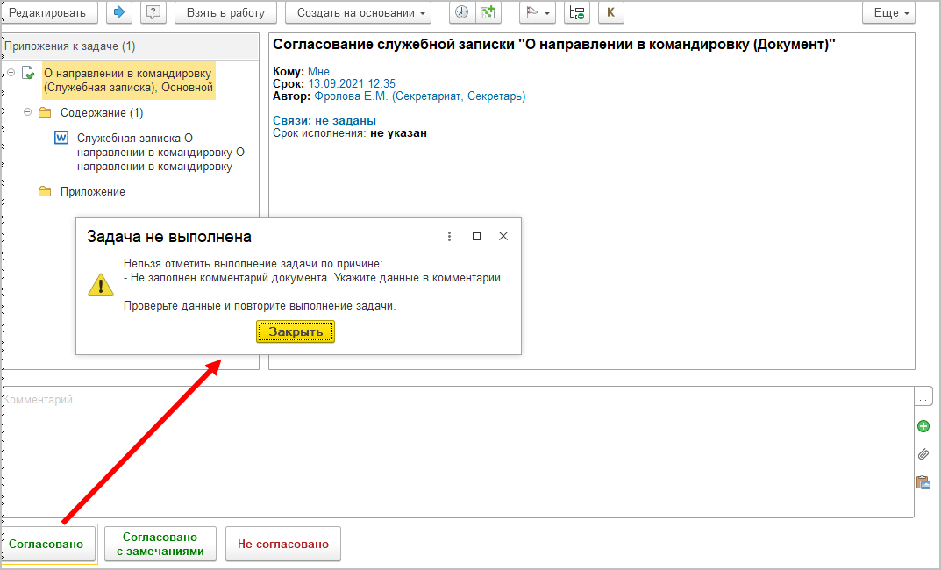The image size is (941, 570).
Task: Click the green calendar grid toolbar icon
Action: 487,13
